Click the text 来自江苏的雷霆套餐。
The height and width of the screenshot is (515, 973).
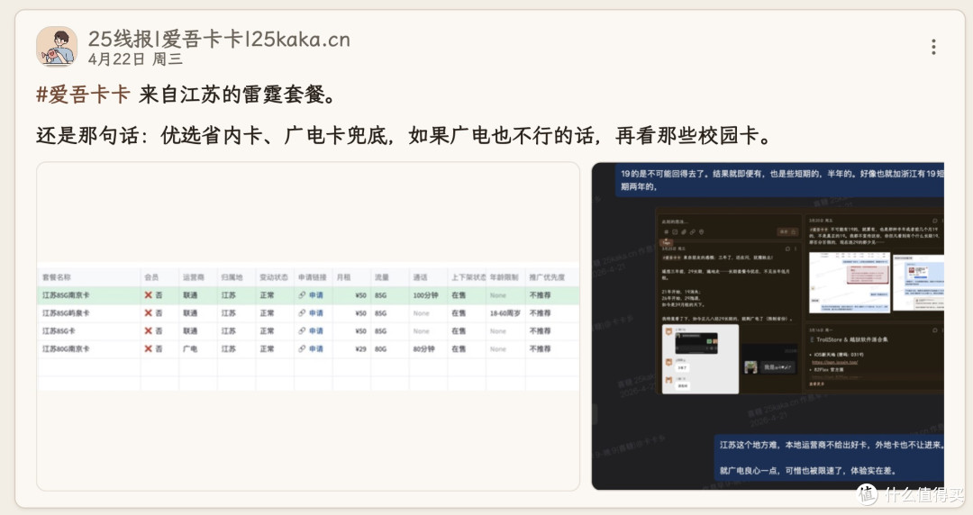coord(239,95)
